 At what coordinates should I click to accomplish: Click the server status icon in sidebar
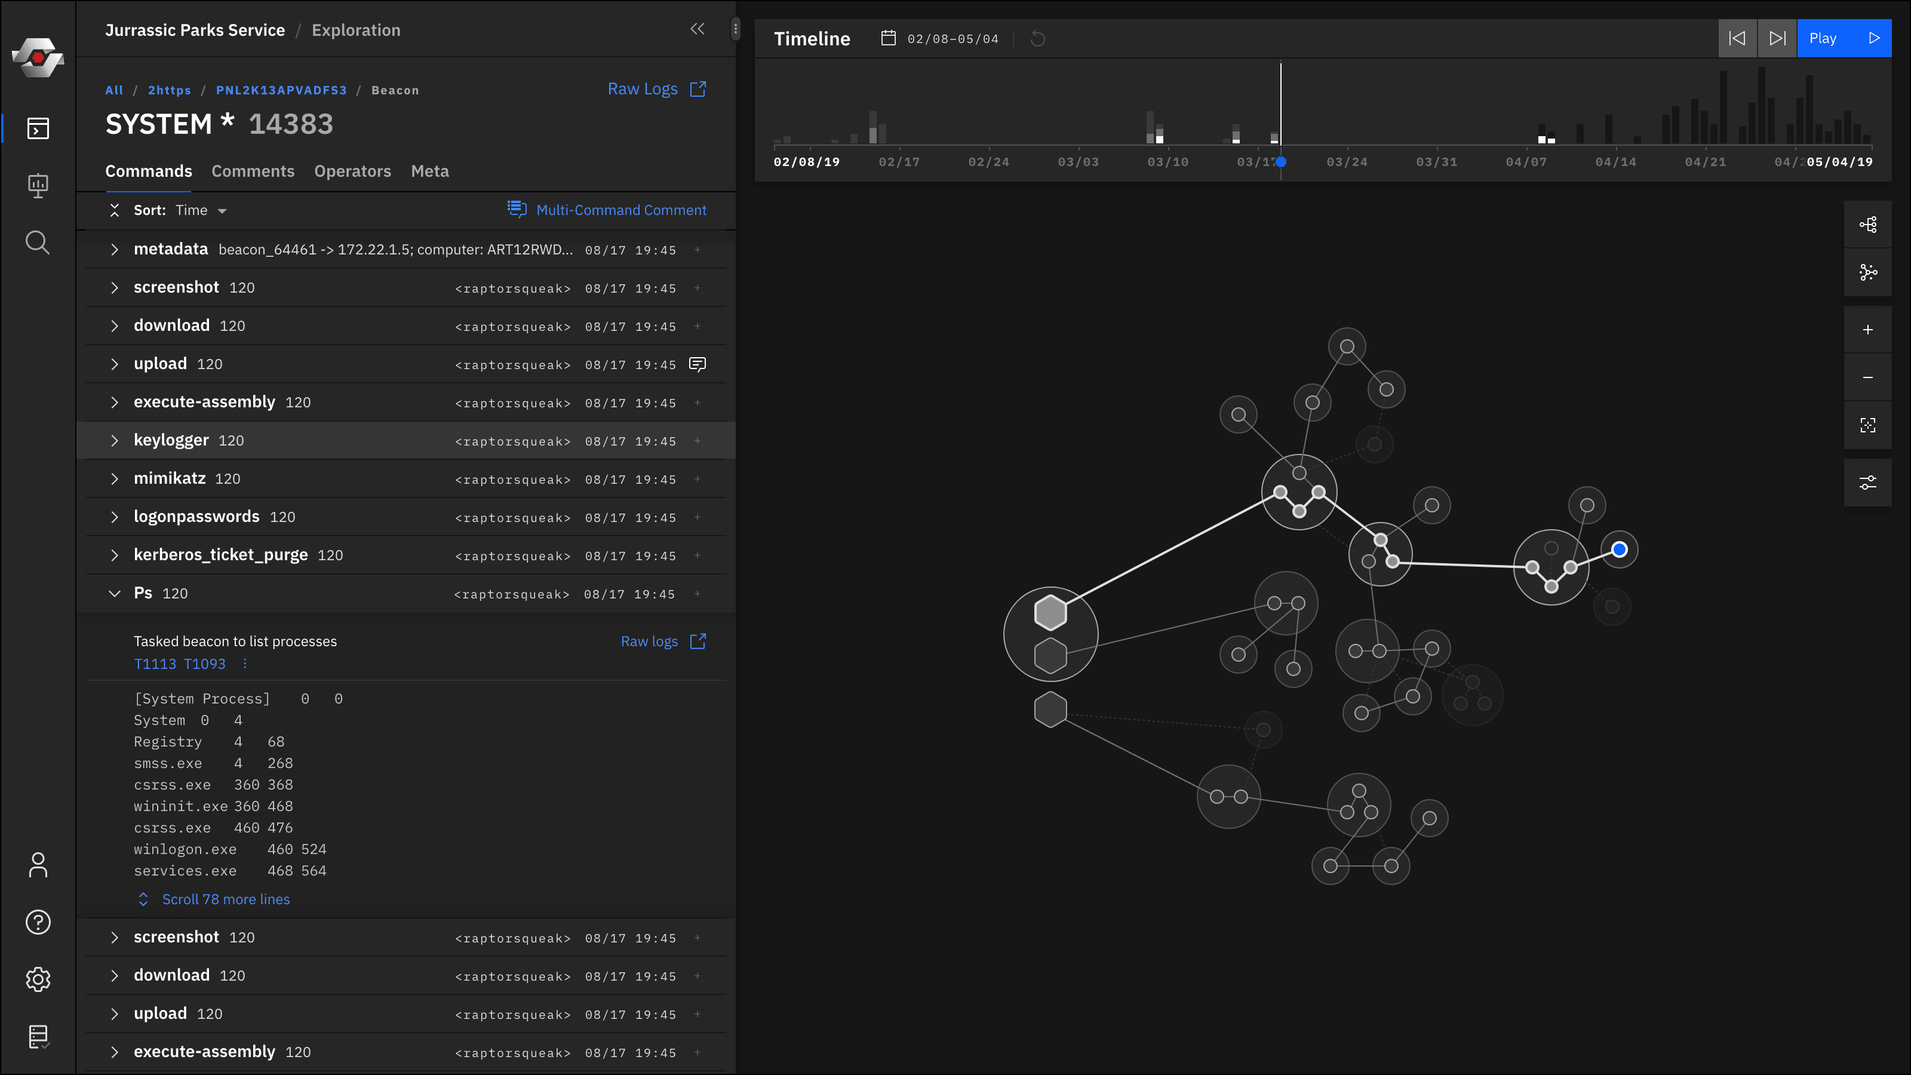tap(38, 1036)
